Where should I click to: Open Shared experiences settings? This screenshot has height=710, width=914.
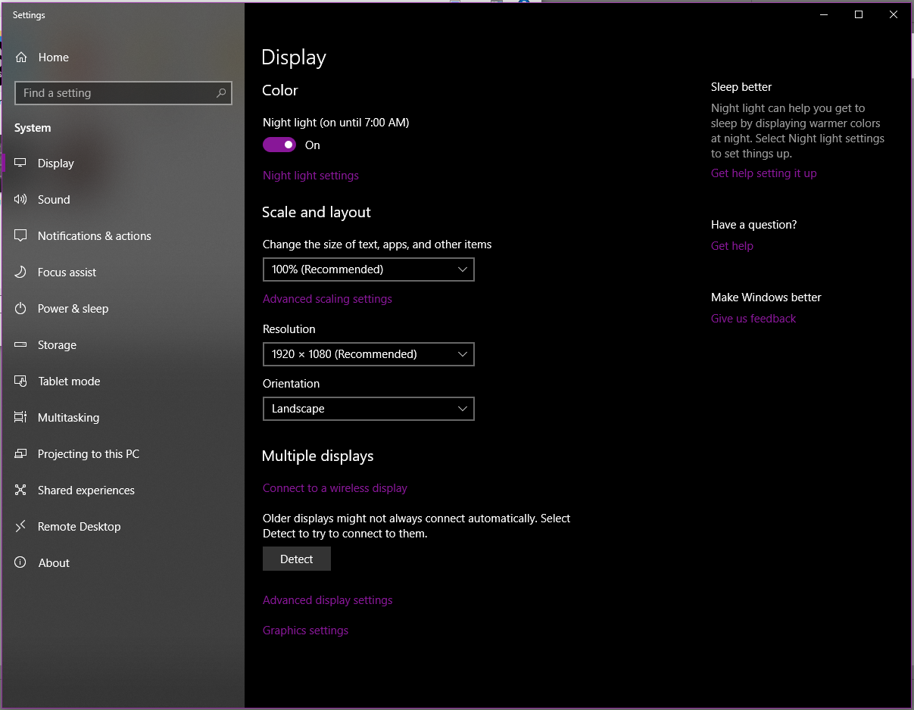coord(20,490)
